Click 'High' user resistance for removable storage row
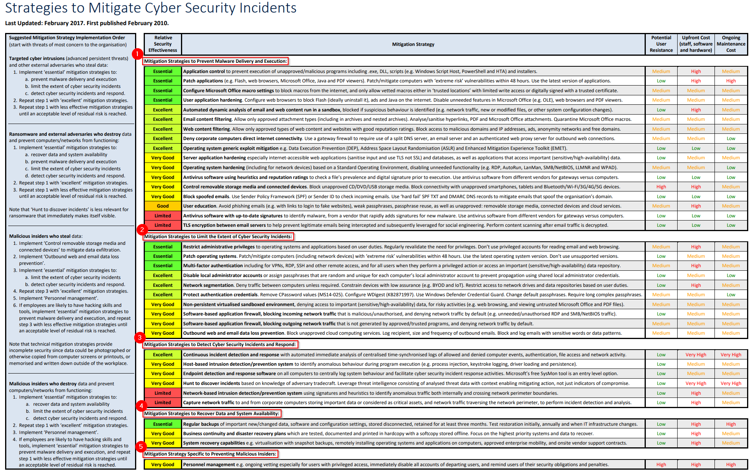This screenshot has width=751, height=474. pyautogui.click(x=661, y=187)
